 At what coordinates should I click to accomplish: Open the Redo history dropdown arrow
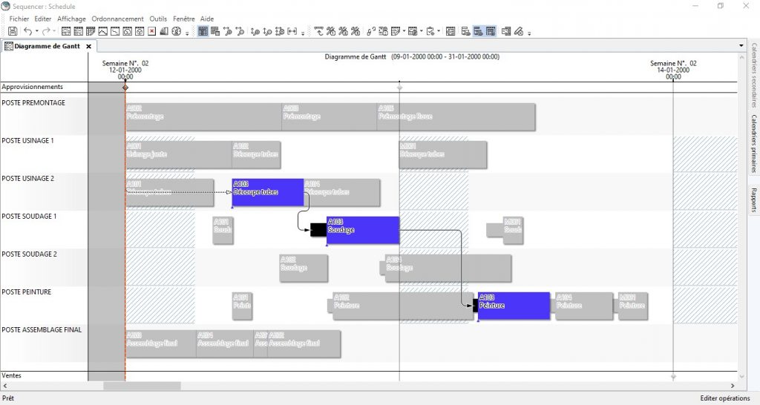[x=54, y=31]
